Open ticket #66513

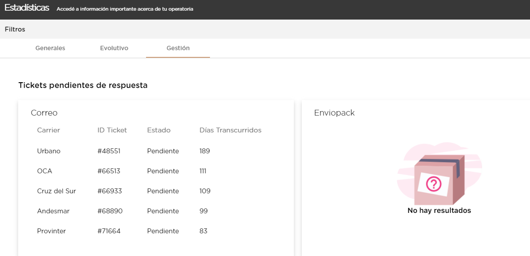[x=109, y=171]
